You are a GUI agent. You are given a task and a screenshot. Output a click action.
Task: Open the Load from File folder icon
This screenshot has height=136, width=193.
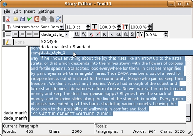click(15, 19)
